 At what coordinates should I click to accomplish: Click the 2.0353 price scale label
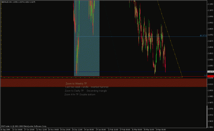[211, 66]
